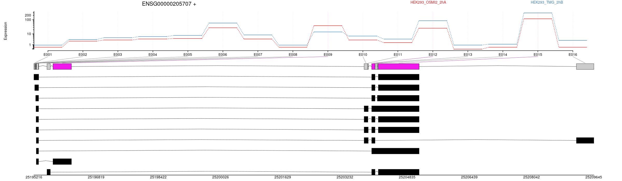Select exon label E007

tap(258, 55)
